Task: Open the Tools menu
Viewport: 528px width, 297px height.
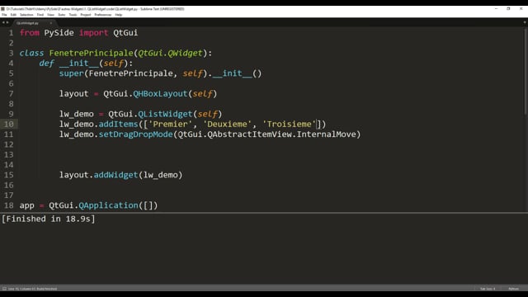Action: click(x=73, y=15)
